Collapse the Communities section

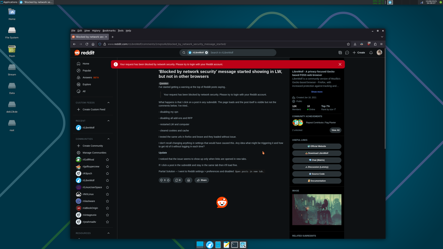point(108,139)
